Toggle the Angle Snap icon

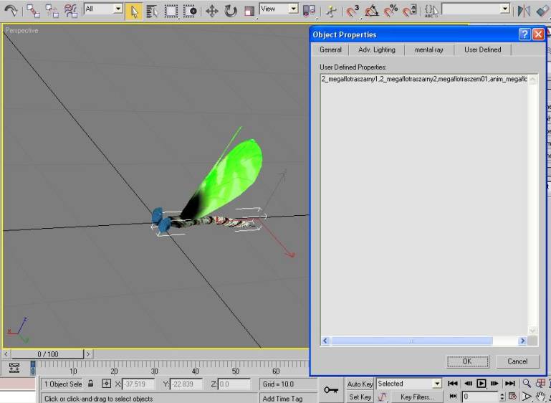372,11
